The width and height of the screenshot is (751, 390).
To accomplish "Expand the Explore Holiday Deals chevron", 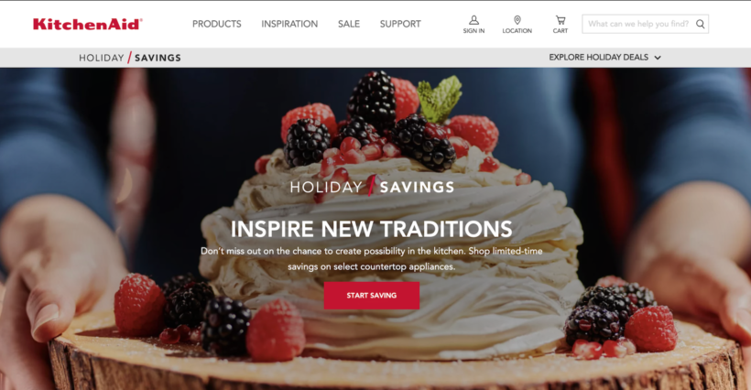I will [658, 58].
